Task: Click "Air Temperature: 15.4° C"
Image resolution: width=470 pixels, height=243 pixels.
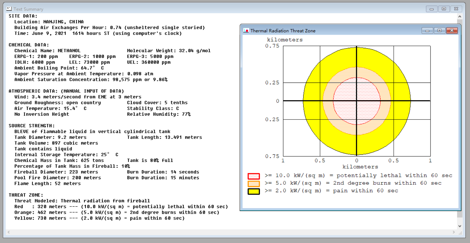Action: click(x=51, y=109)
